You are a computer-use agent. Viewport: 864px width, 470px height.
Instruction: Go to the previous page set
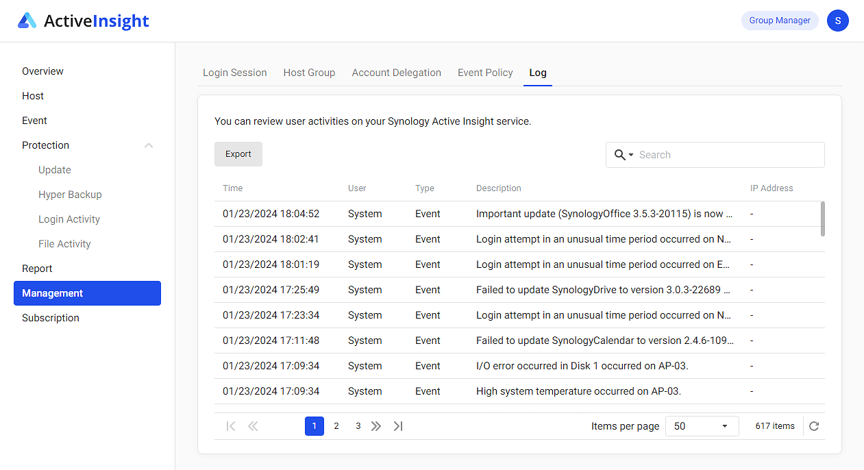pyautogui.click(x=253, y=425)
